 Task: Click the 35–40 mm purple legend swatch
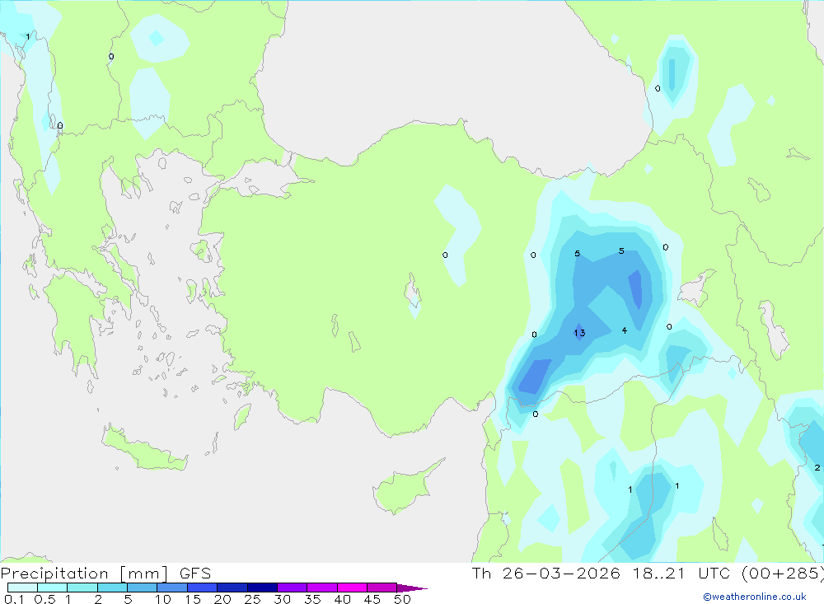322,588
